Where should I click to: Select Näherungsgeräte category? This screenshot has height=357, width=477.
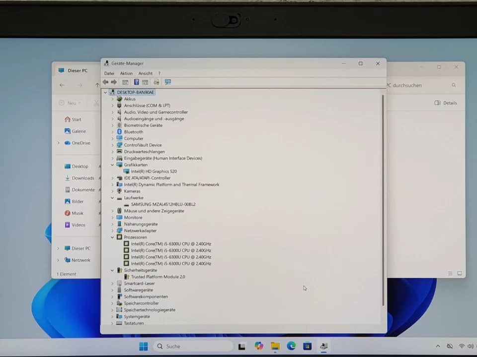click(x=141, y=224)
